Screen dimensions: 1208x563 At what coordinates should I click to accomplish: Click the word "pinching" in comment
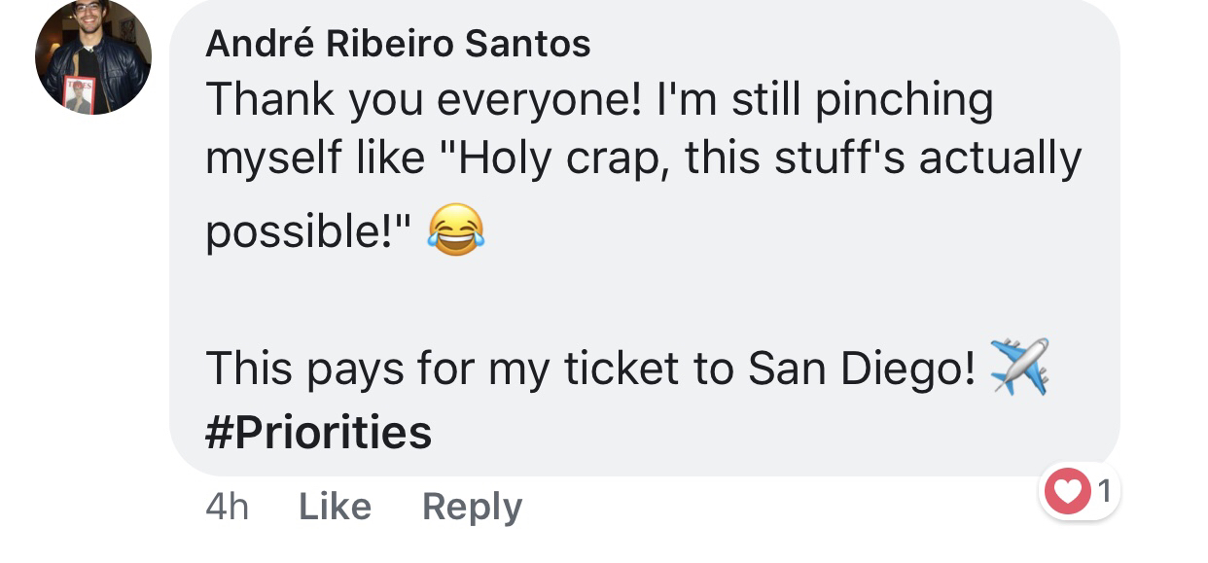pos(904,100)
